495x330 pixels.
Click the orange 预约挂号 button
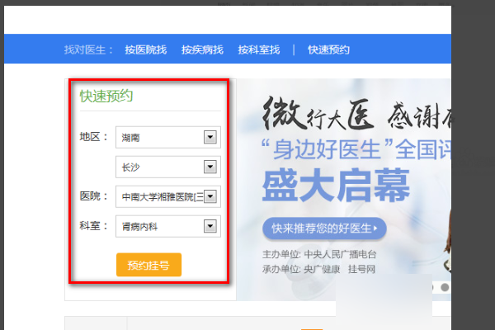click(148, 265)
